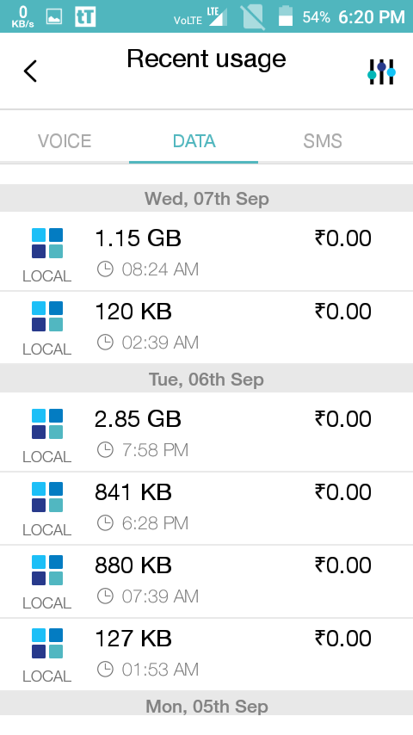413x735 pixels.
Task: Tap the Tue, 06th Sep date header
Action: 206,380
